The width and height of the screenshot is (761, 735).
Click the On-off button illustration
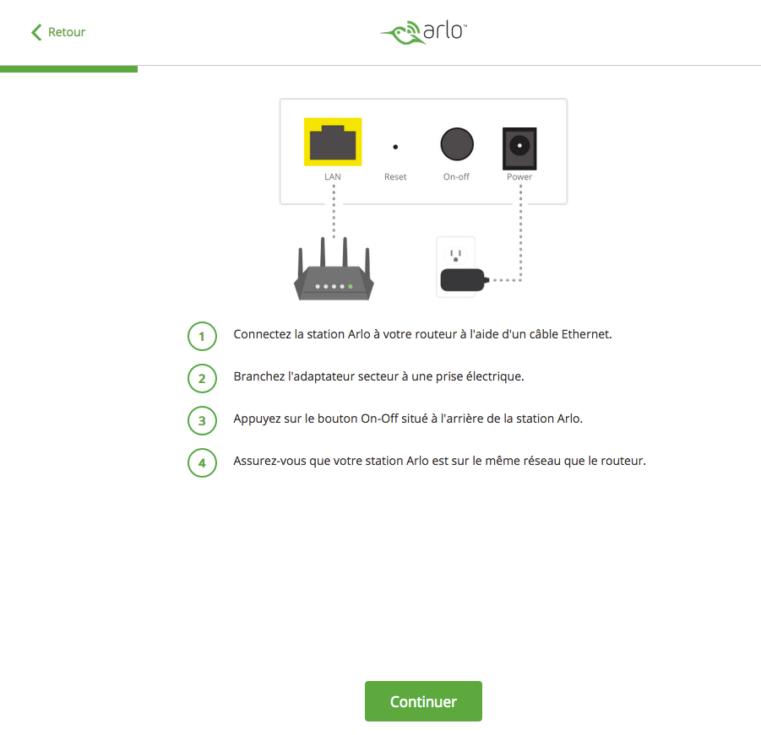(457, 144)
